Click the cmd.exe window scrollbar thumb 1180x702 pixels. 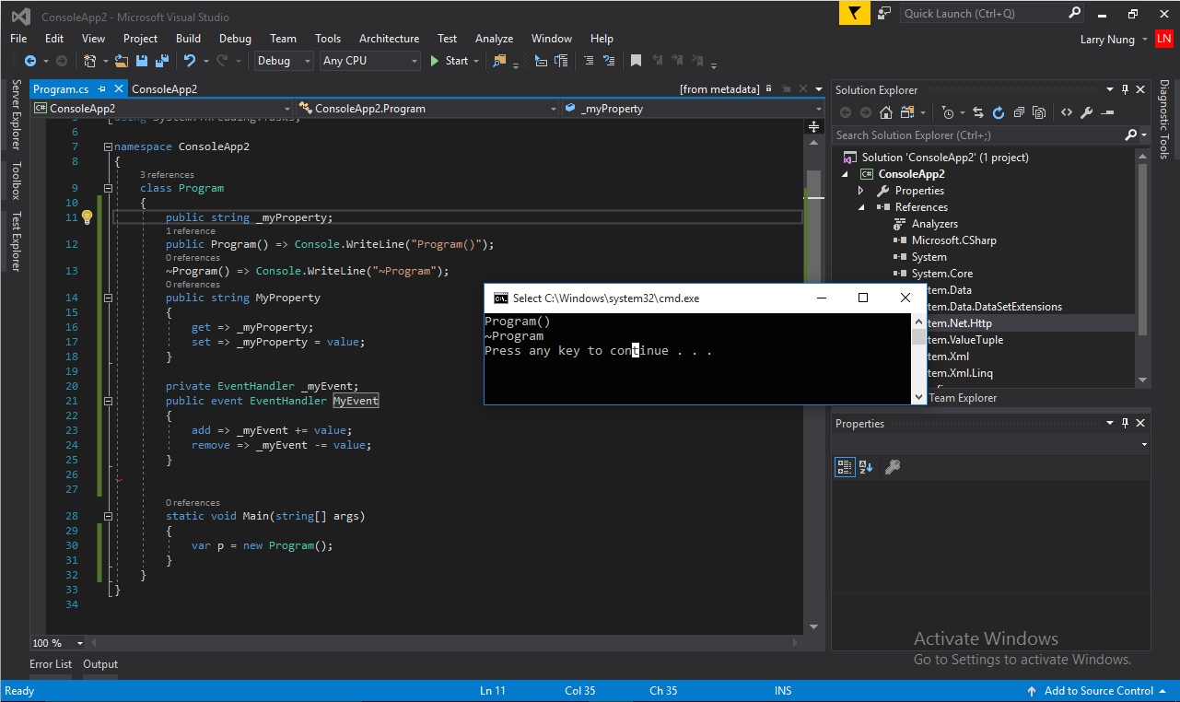(x=919, y=335)
